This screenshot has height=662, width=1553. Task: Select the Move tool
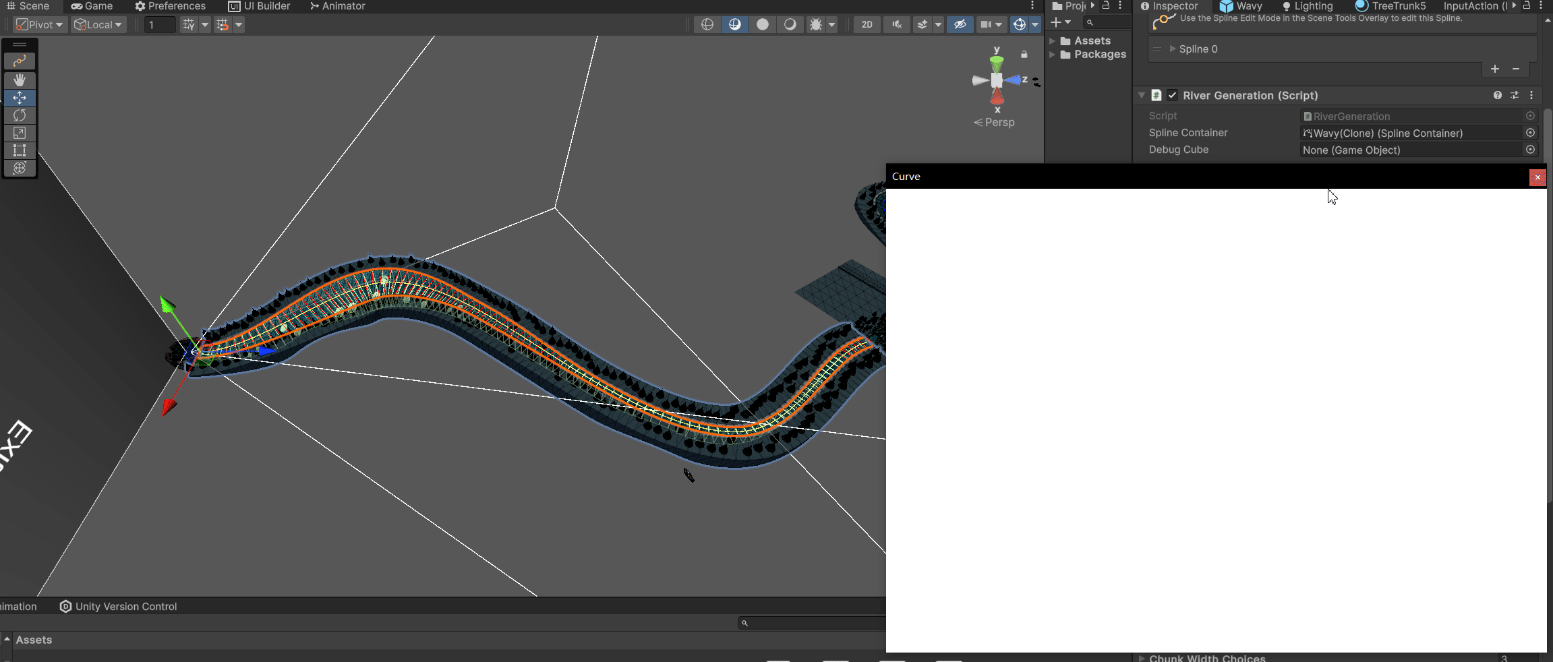point(20,98)
